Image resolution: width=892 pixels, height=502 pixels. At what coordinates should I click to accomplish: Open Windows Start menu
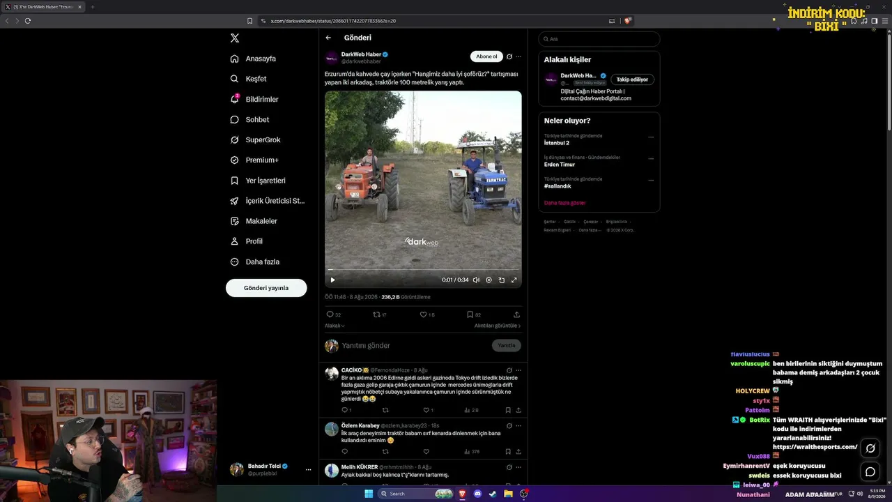(x=369, y=494)
